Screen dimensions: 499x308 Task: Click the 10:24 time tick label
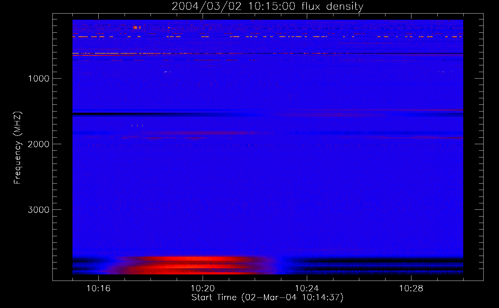pyautogui.click(x=307, y=288)
